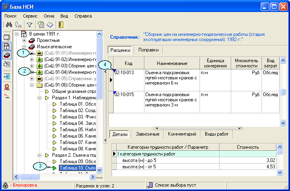The image size is (290, 191).
Task: Click the binoculars search icon in toolbar
Action: [8, 25]
